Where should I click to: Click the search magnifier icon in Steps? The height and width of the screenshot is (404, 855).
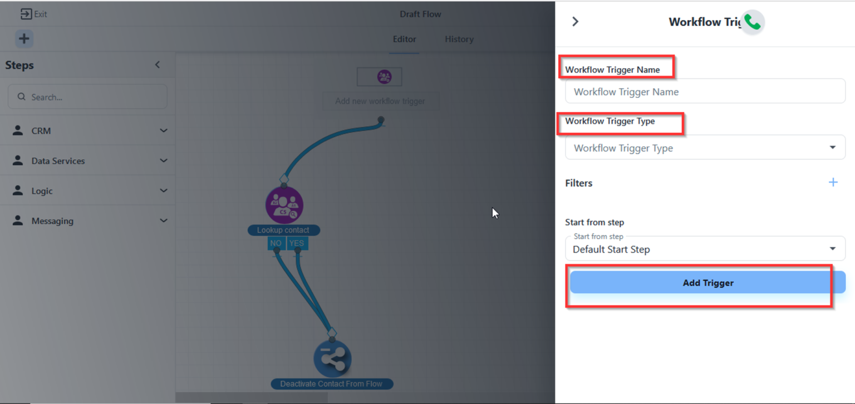(22, 97)
